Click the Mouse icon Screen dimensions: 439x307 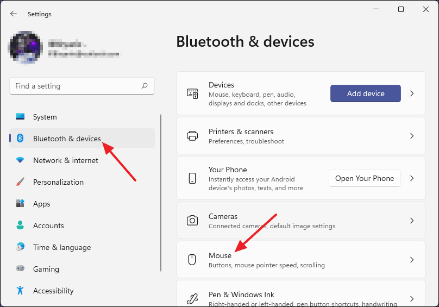click(x=192, y=260)
